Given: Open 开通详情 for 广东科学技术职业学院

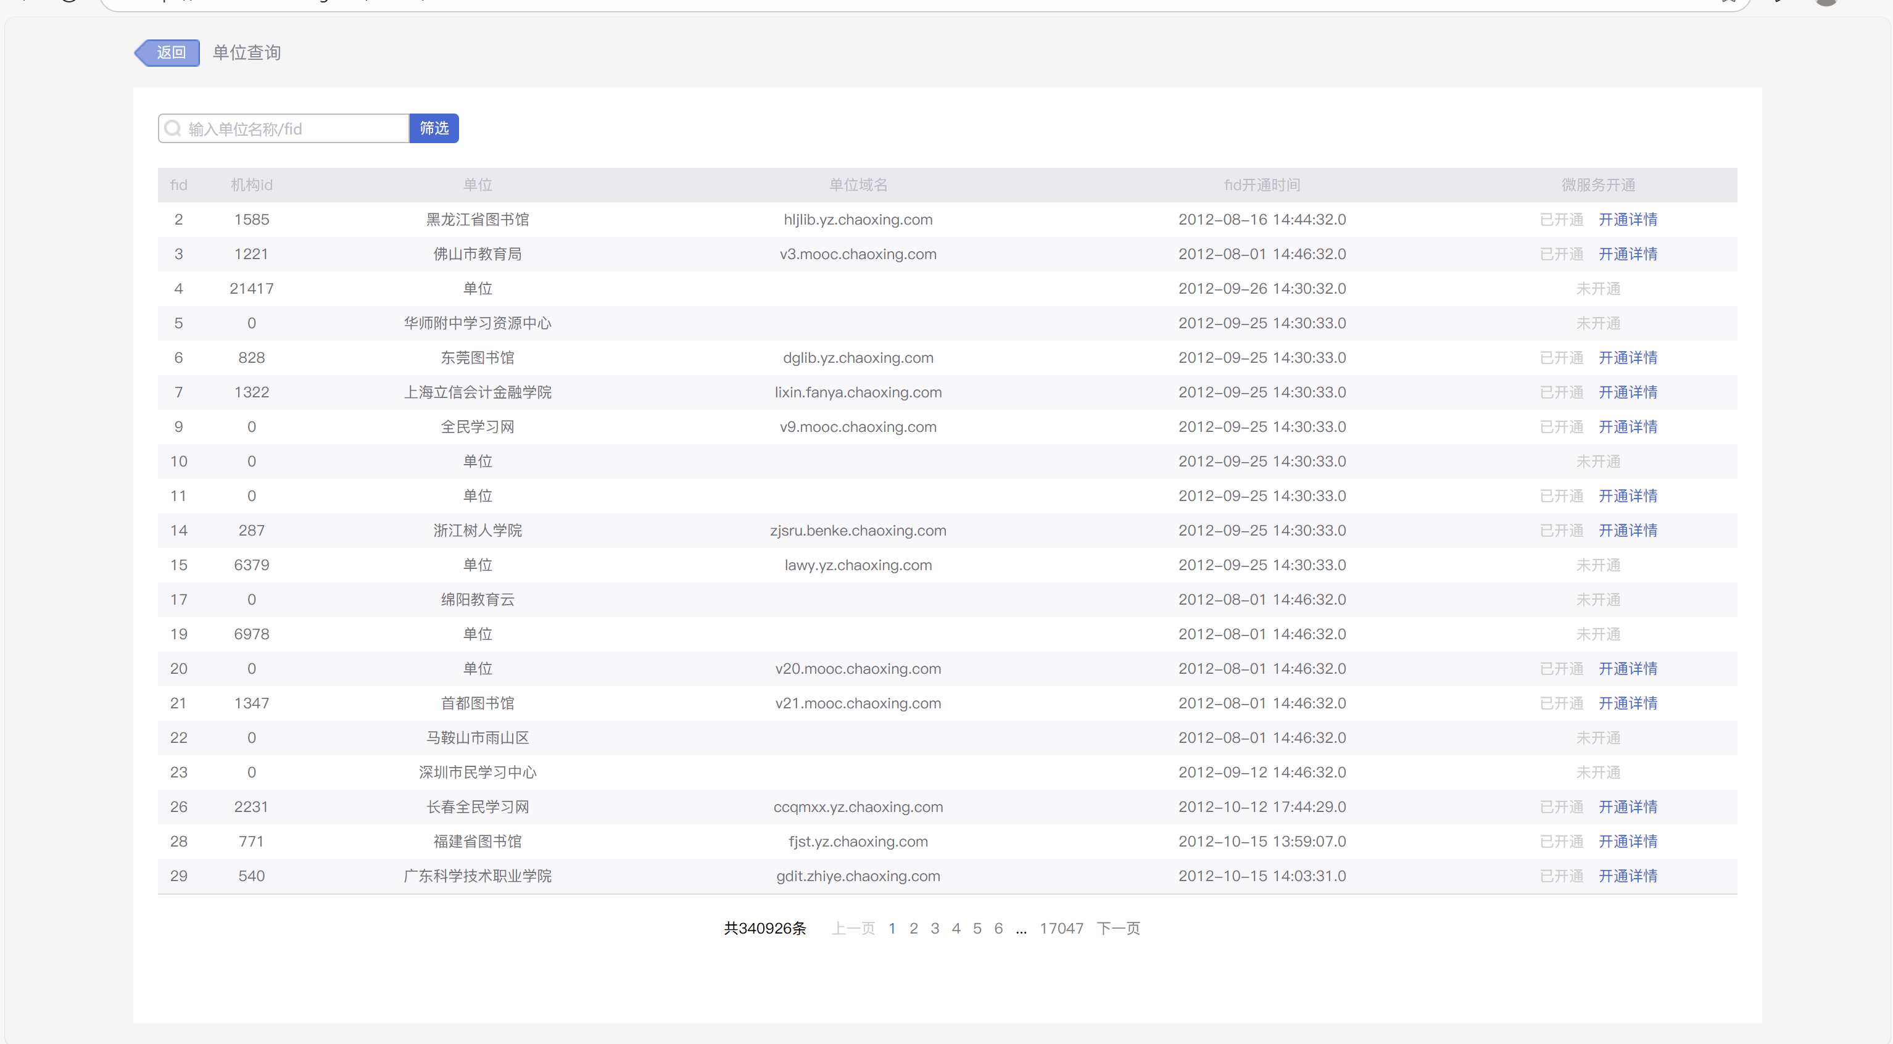Looking at the screenshot, I should 1628,876.
